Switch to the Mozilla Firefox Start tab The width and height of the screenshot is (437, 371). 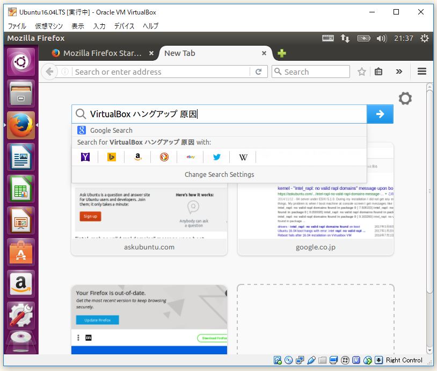click(102, 53)
